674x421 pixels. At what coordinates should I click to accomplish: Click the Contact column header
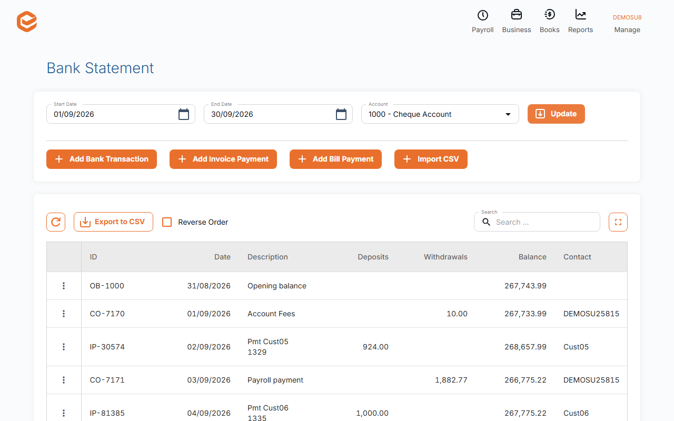click(577, 257)
